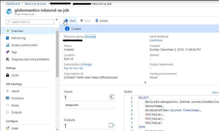Screen dimensions: 219x131
Task: Select the datapoints input entry
Action: [89, 105]
